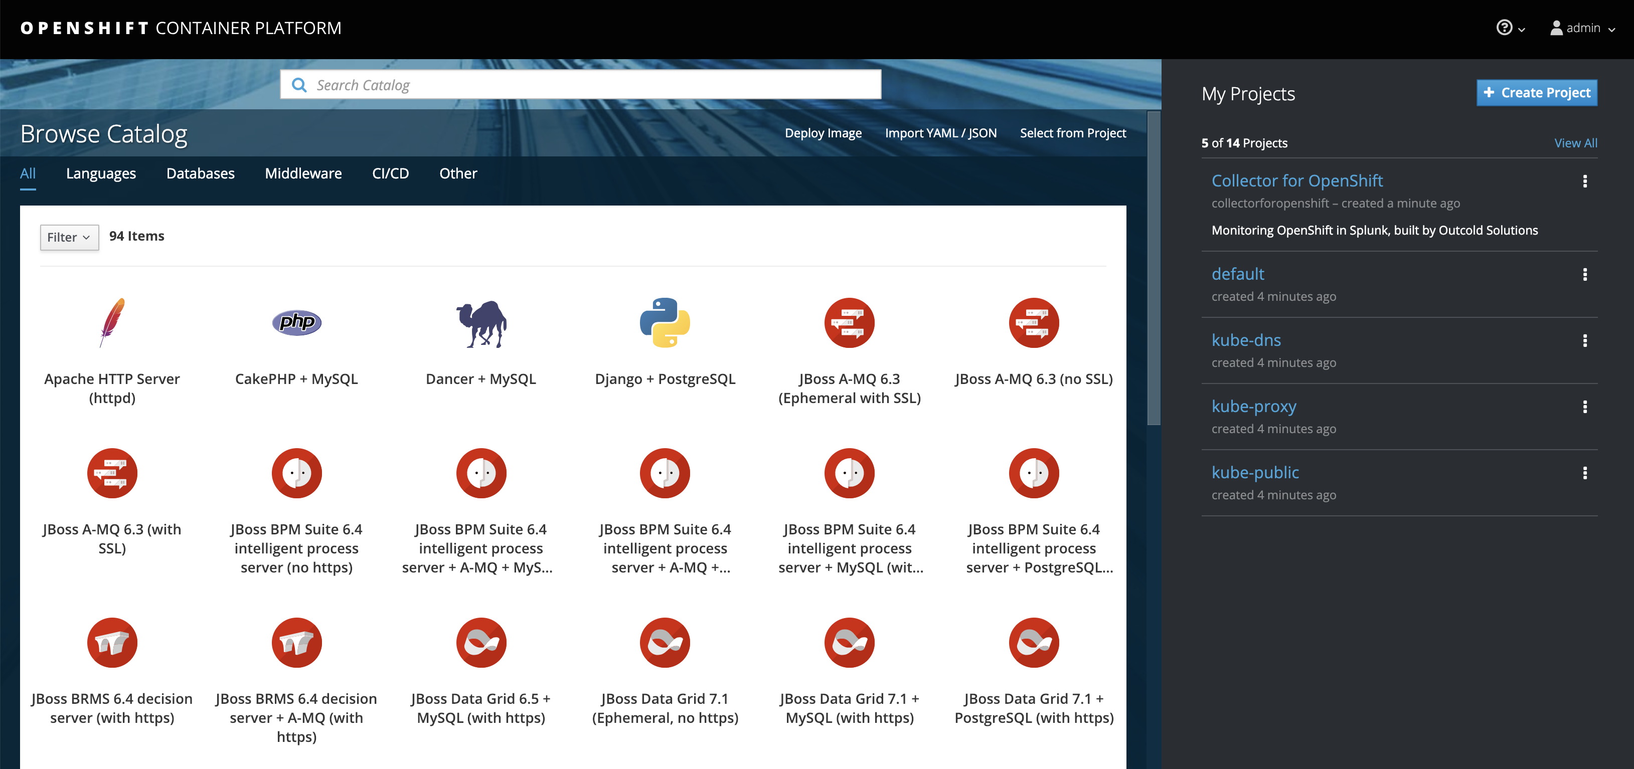Pick the Django + PostgreSQL Python icon
Image resolution: width=1634 pixels, height=769 pixels.
click(665, 323)
